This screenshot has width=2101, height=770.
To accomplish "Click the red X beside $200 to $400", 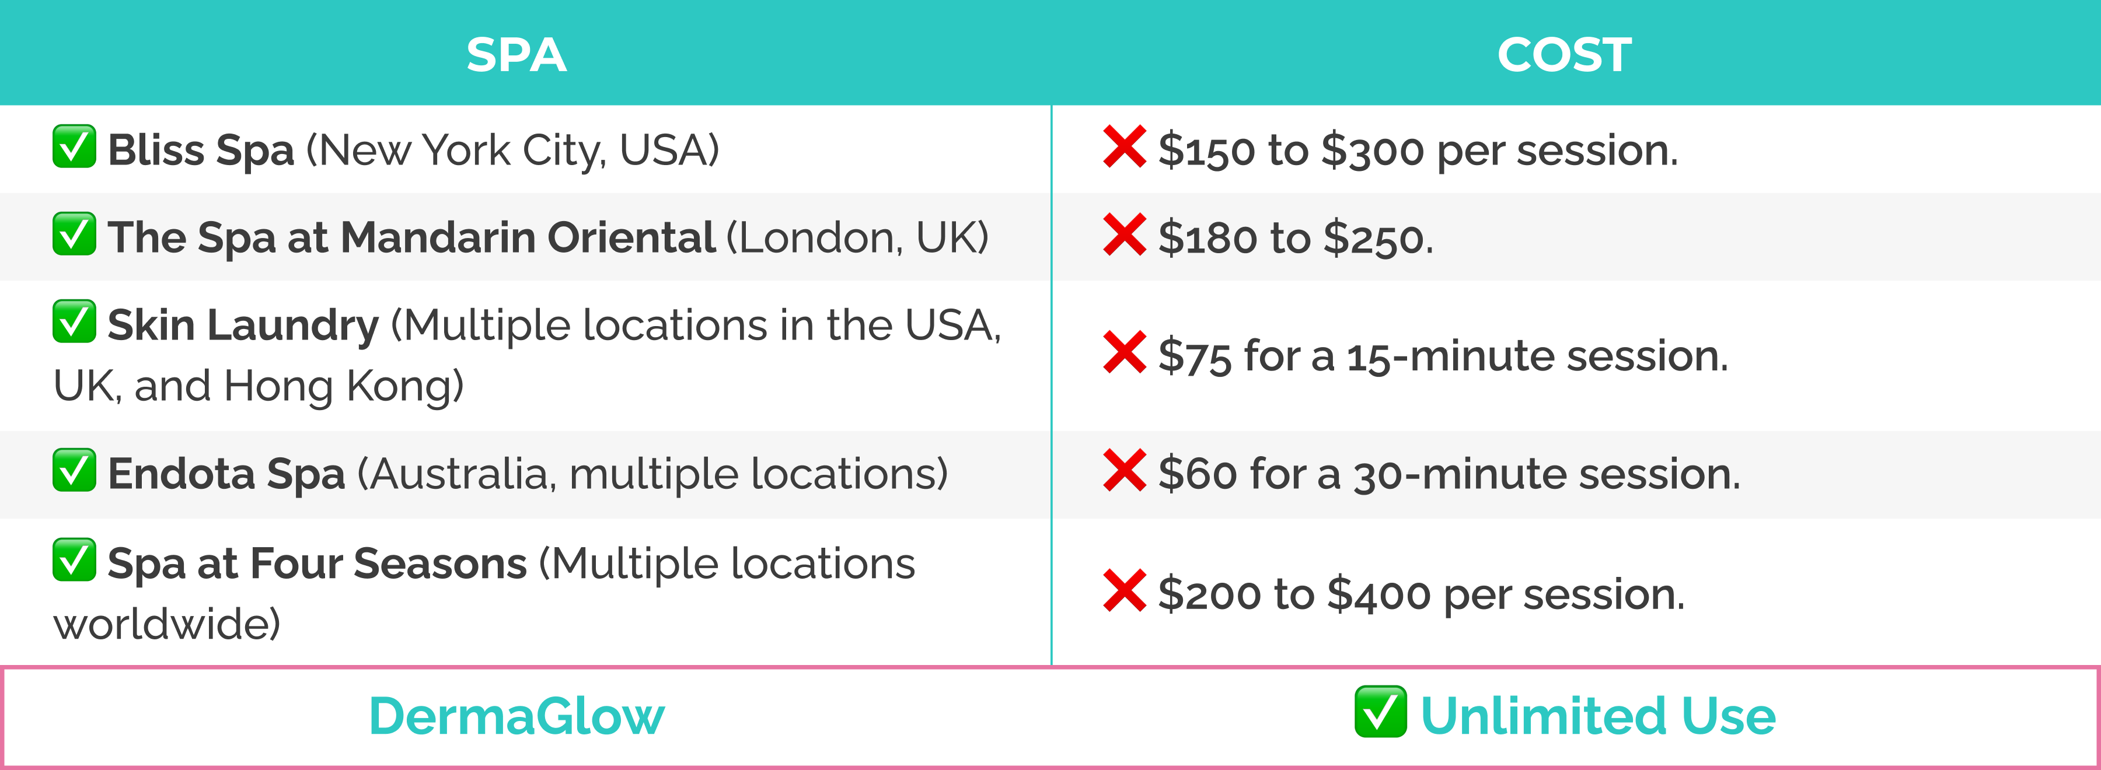I will 1124,591.
